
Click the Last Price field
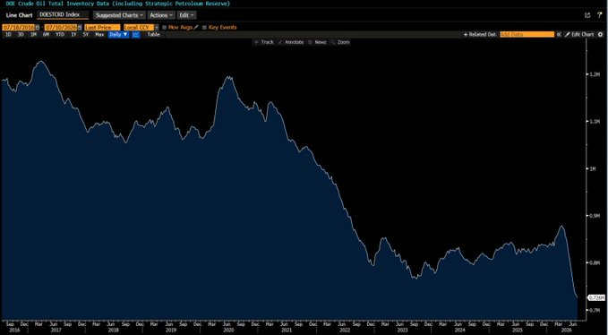102,28
